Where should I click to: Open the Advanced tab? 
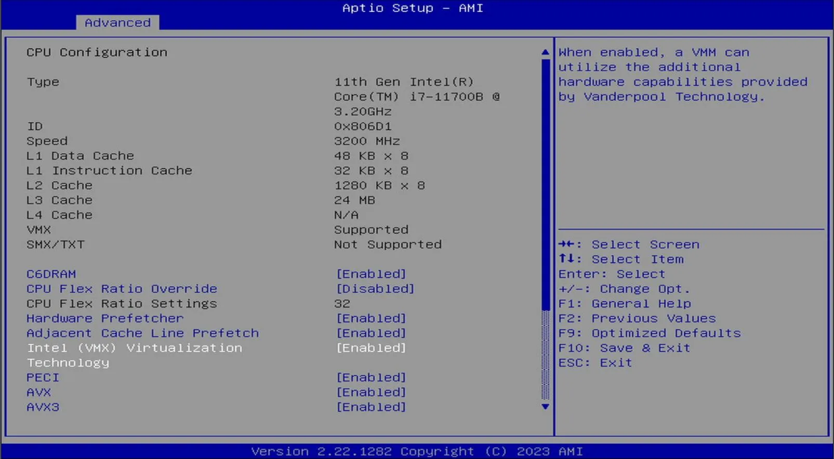[117, 23]
